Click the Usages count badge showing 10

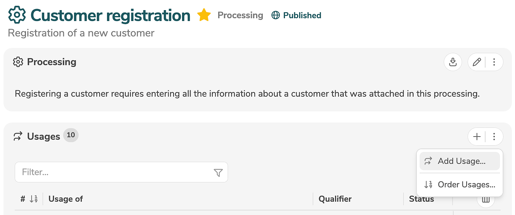71,135
